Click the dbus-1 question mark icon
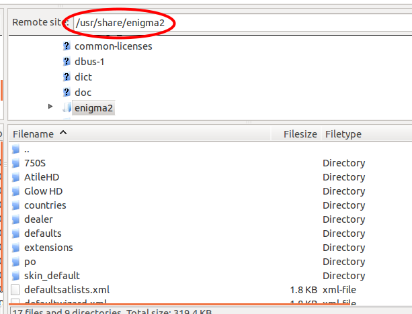The width and height of the screenshot is (412, 314). coord(67,62)
